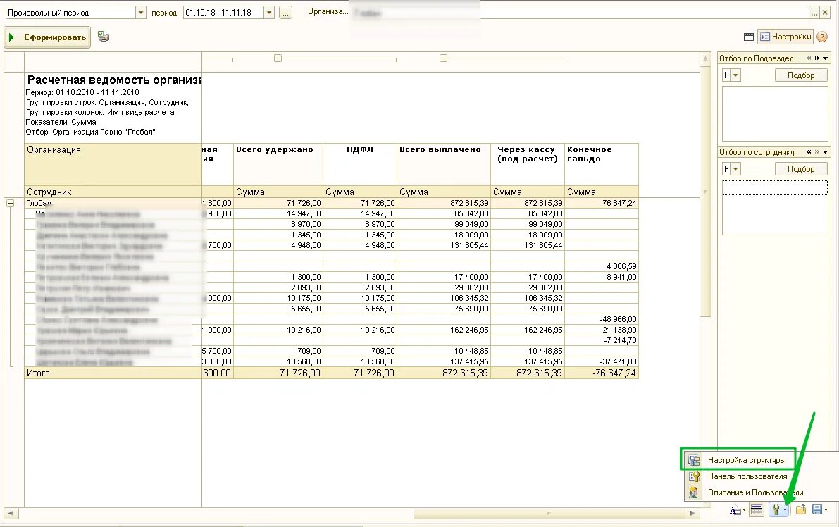Click Панель пользователя menu icon
This screenshot has height=527, width=839.
694,476
